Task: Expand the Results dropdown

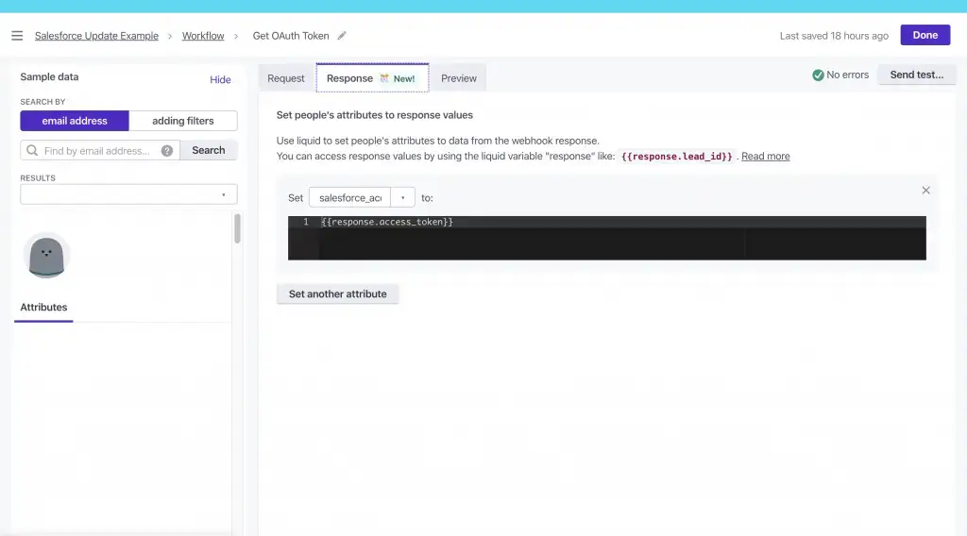Action: tap(128, 194)
